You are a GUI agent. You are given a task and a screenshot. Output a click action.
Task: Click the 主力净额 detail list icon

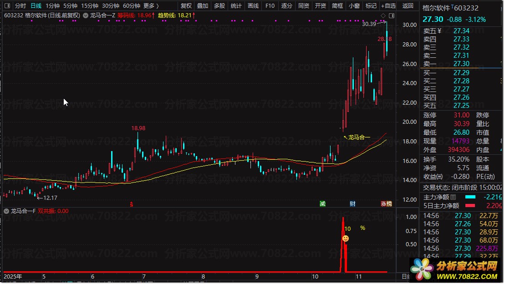coord(453,197)
